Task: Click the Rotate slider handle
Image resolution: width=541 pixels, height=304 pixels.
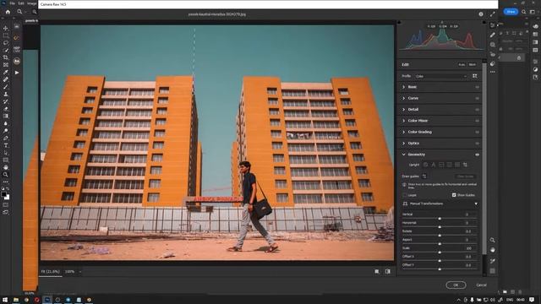Action: pos(440,236)
